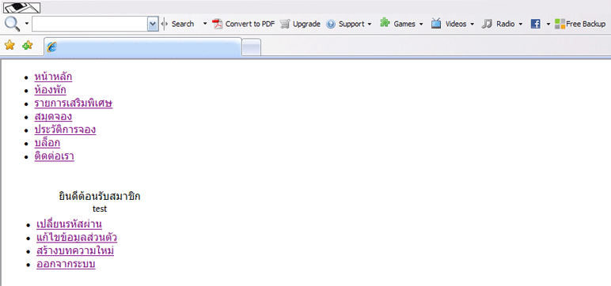This screenshot has height=286, width=611.
Task: Click the เปลี่ยนรหัสผ่าน link
Action: coord(70,224)
